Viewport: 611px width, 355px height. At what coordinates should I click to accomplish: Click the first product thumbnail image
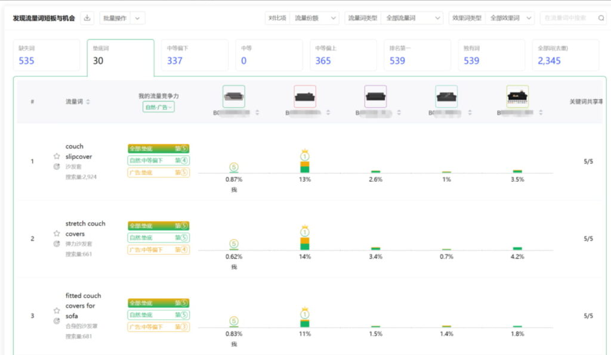point(233,96)
